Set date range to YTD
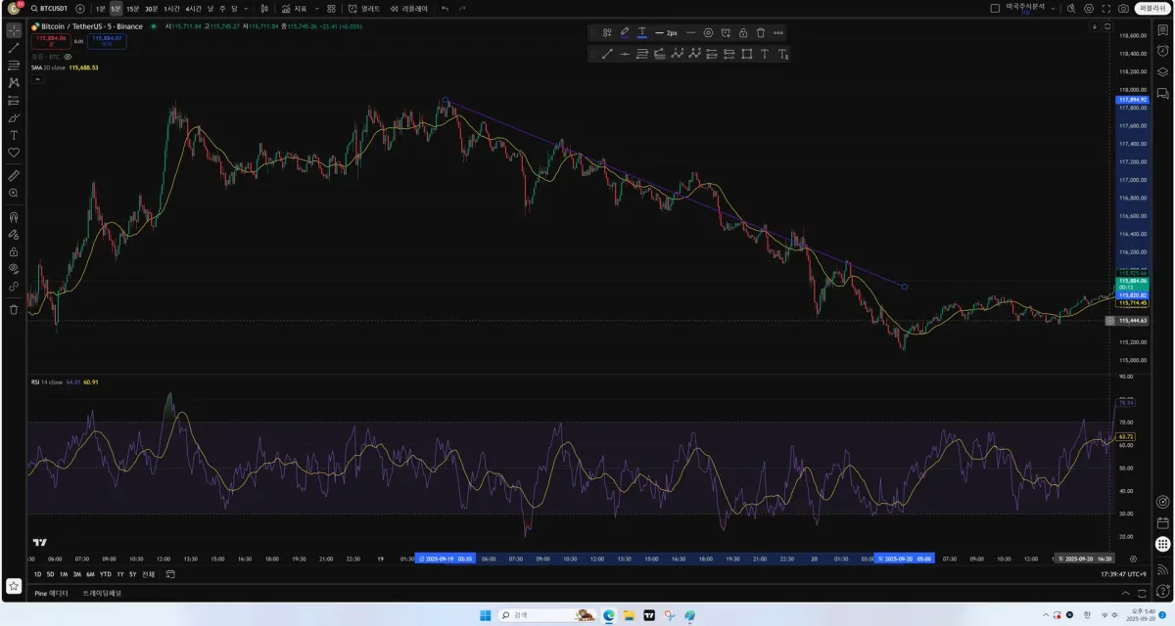The height and width of the screenshot is (626, 1175). (x=105, y=574)
